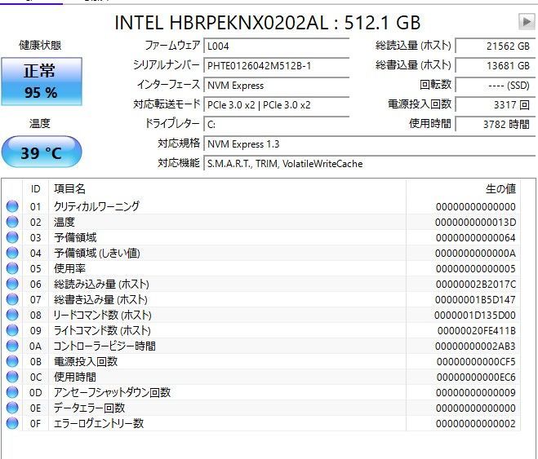Viewport: 538px width, 459px height.
Task: Click status icon for 0C 使用時間 row
Action: click(x=12, y=377)
